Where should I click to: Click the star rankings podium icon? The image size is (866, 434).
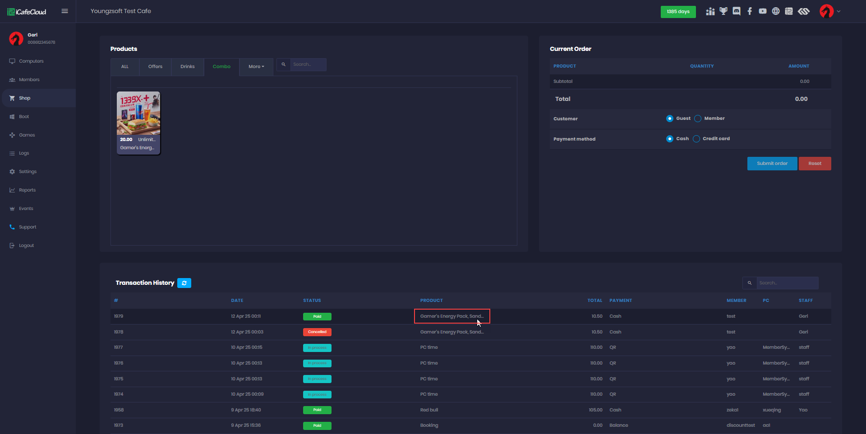coord(710,11)
